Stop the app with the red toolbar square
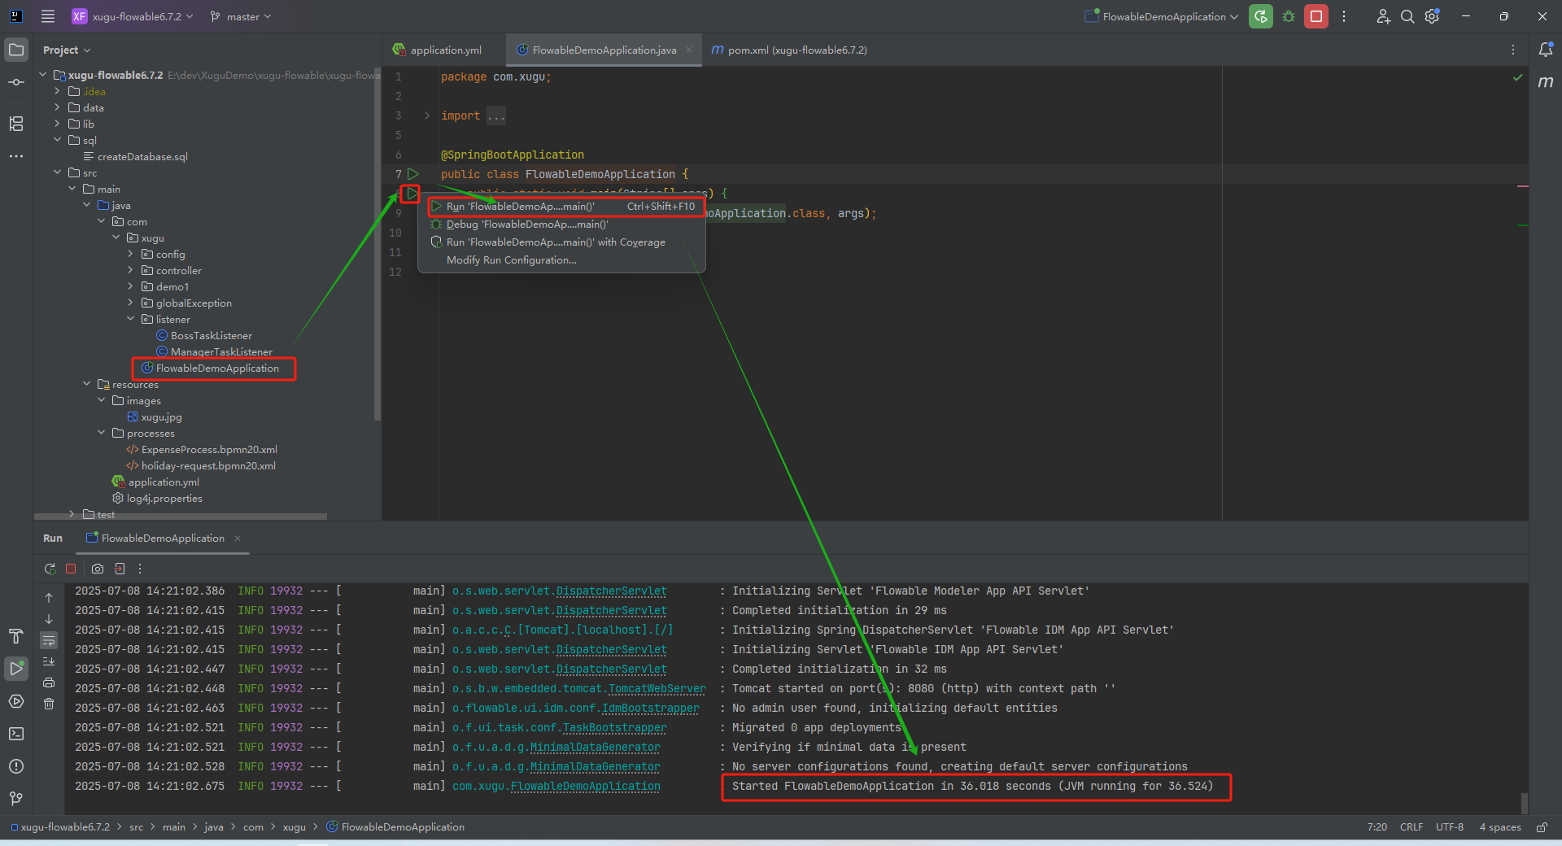This screenshot has height=846, width=1562. coord(1315,16)
